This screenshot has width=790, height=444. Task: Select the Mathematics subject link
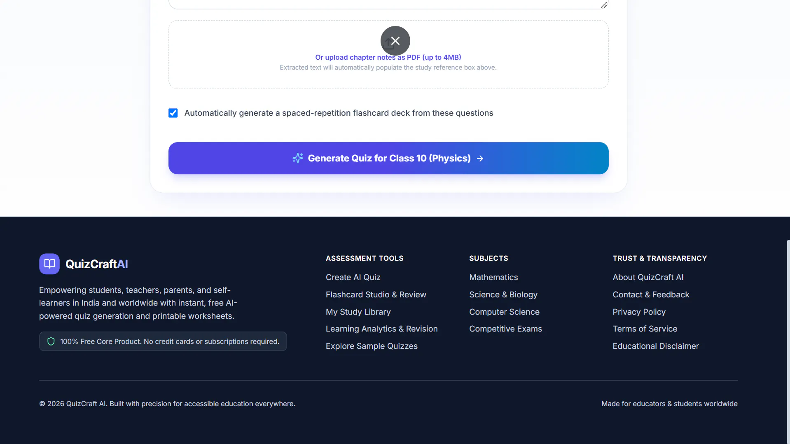[493, 277]
